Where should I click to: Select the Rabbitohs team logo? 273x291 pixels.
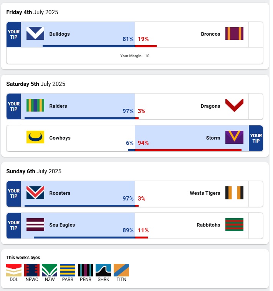[x=234, y=224]
